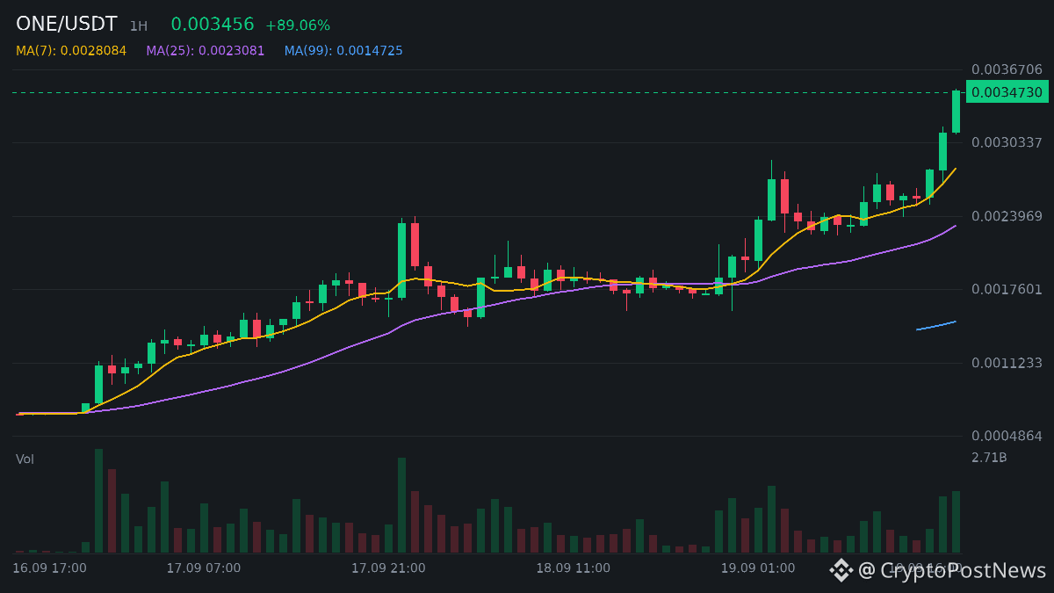Click the latest tall green candlestick

[x=956, y=111]
